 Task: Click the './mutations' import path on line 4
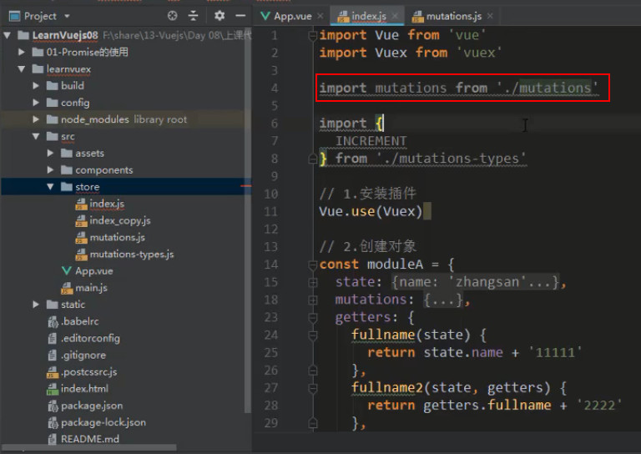pyautogui.click(x=548, y=88)
